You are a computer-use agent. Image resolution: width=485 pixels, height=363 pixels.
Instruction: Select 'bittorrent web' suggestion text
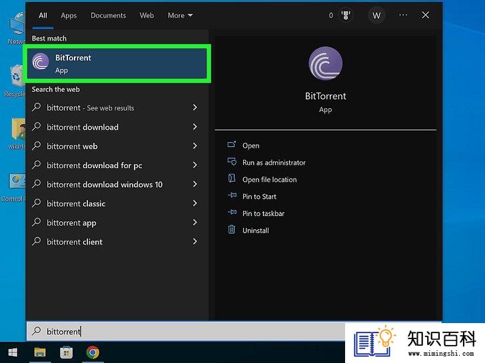[72, 146]
